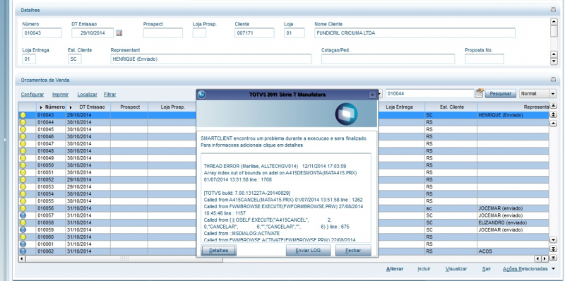
Task: Step up in Detalhes lower field spinner
Action: [x=554, y=54]
